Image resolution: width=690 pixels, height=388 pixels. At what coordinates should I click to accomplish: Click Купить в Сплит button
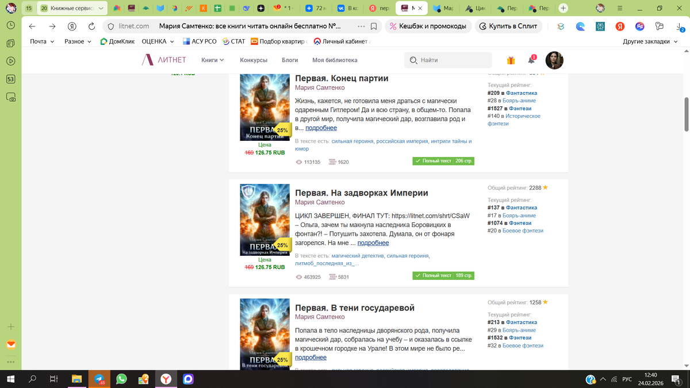pos(508,26)
